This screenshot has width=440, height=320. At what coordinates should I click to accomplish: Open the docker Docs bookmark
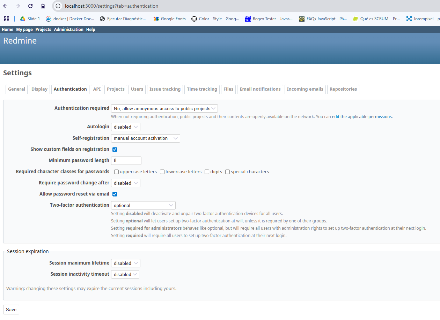pos(70,19)
